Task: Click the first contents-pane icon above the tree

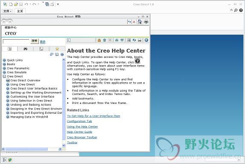Action: [52, 55]
